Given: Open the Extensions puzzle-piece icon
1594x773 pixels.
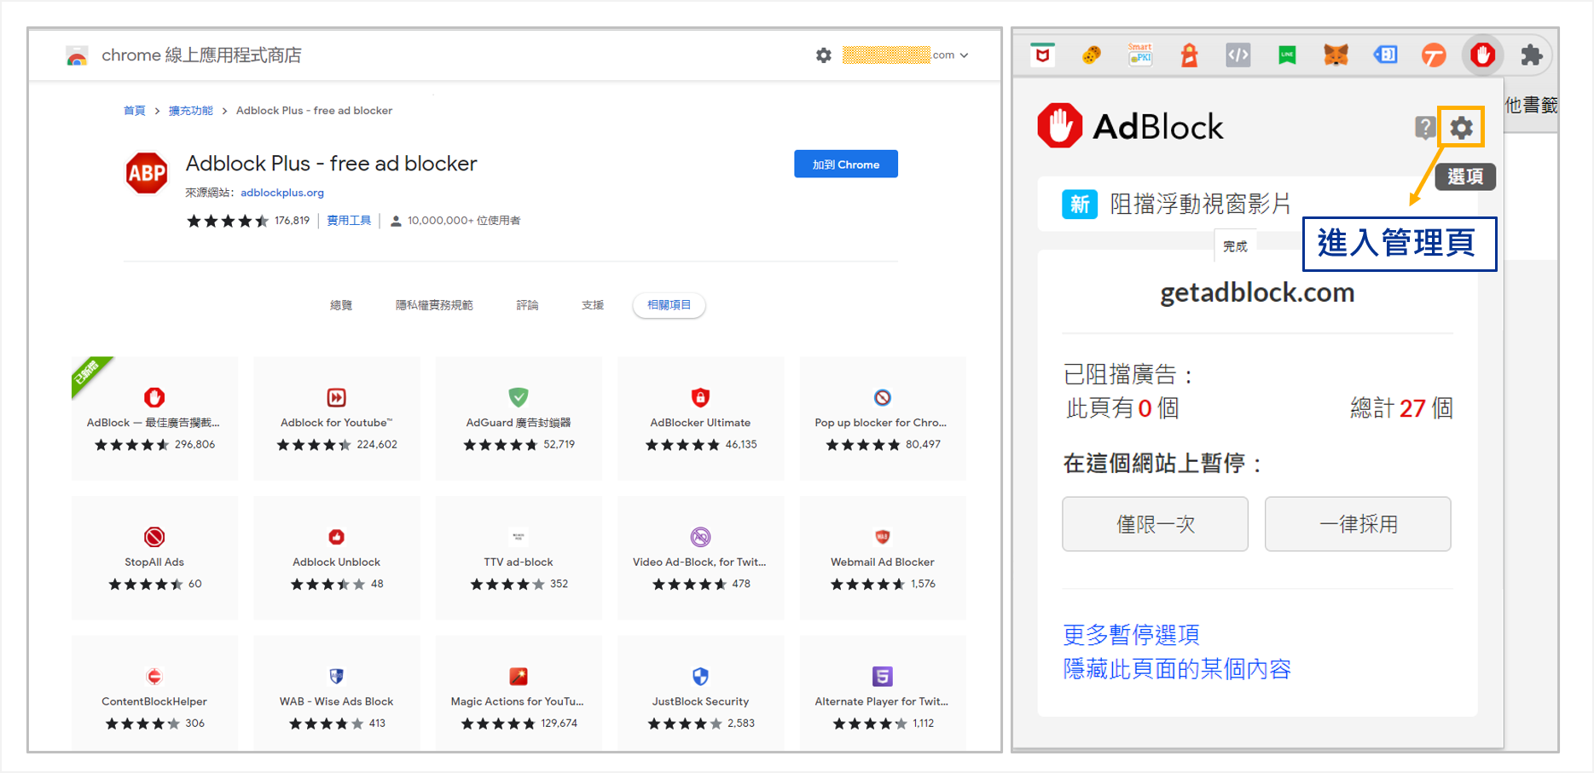Looking at the screenshot, I should [x=1531, y=55].
